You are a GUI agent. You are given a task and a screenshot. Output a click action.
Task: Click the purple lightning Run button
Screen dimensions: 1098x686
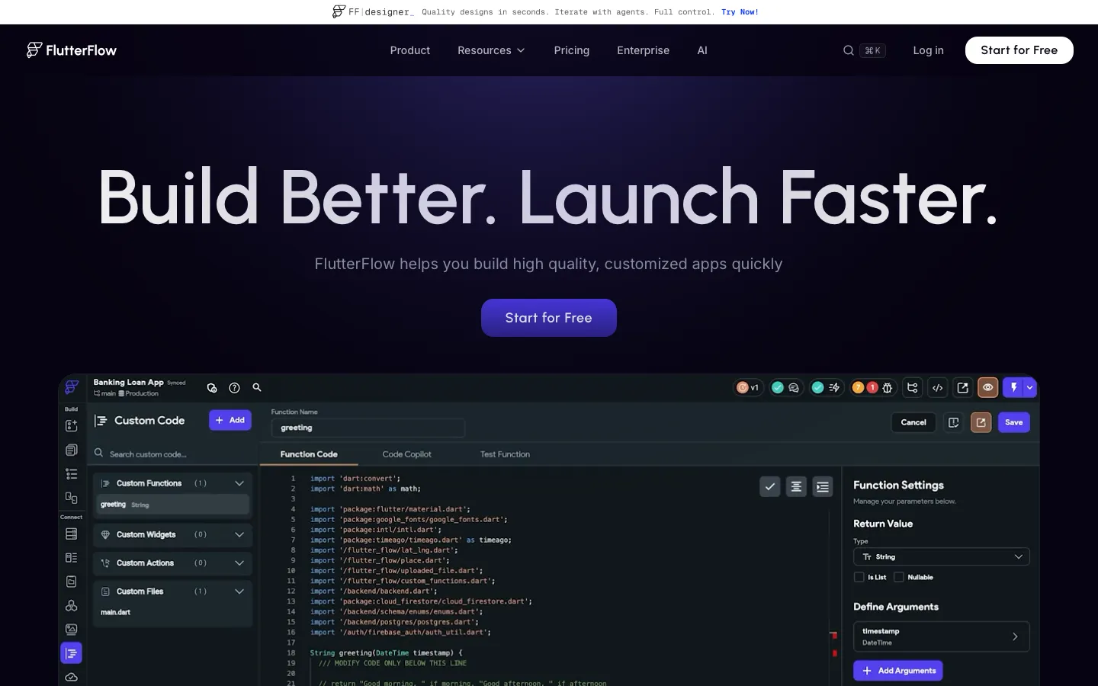coord(1013,387)
